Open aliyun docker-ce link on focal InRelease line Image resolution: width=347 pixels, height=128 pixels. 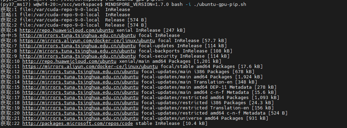click(87, 41)
